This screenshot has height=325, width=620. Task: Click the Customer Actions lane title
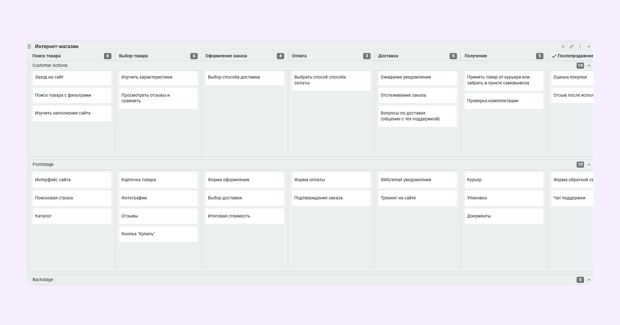click(50, 65)
